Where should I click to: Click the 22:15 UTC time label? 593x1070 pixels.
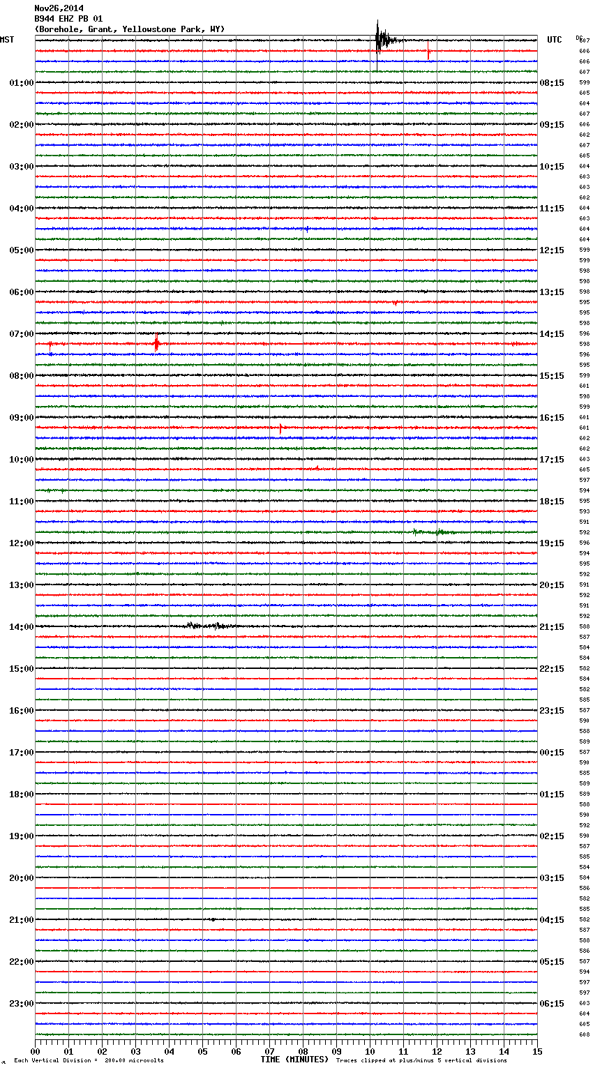click(x=552, y=669)
